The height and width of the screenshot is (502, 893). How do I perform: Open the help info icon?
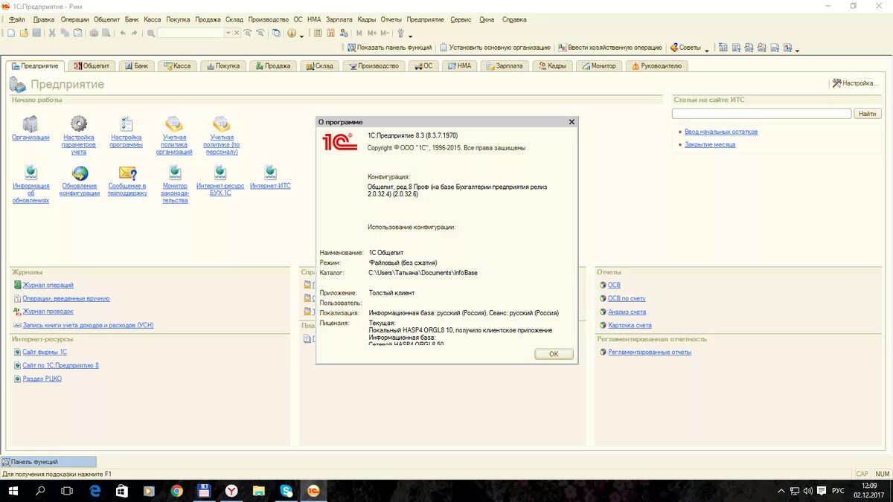pyautogui.click(x=291, y=33)
